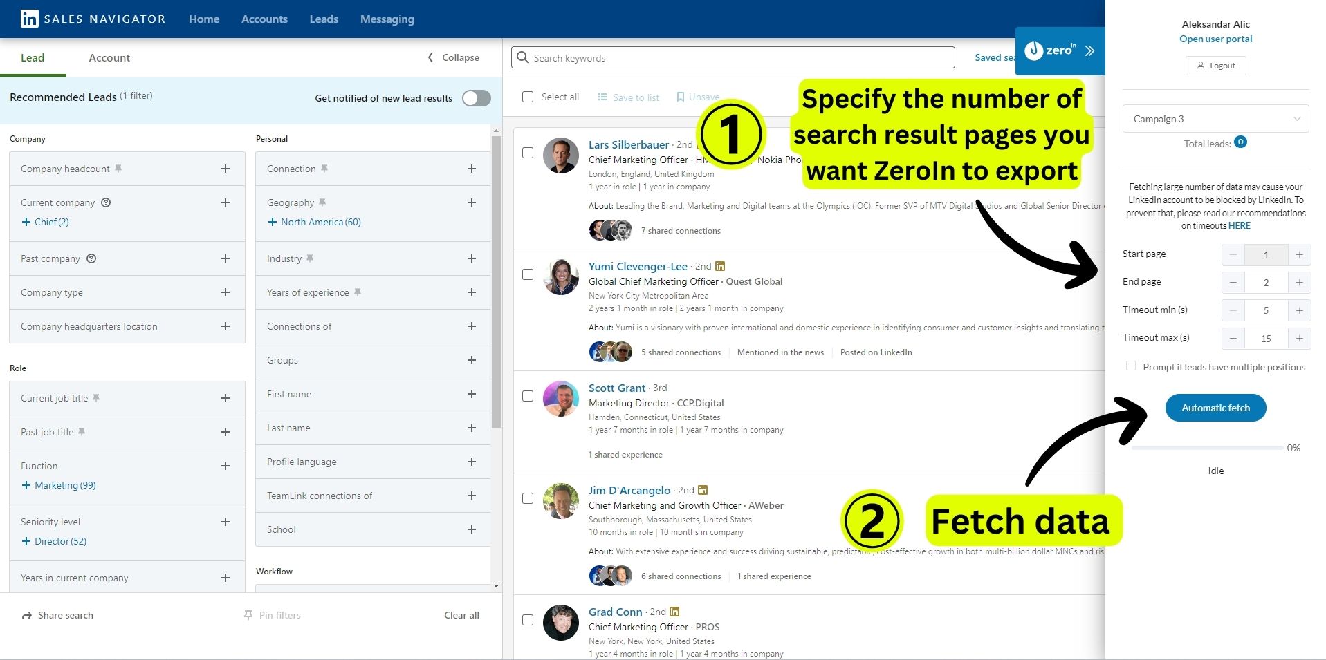
Task: Open Scott Grant's profile photo
Action: pos(560,398)
